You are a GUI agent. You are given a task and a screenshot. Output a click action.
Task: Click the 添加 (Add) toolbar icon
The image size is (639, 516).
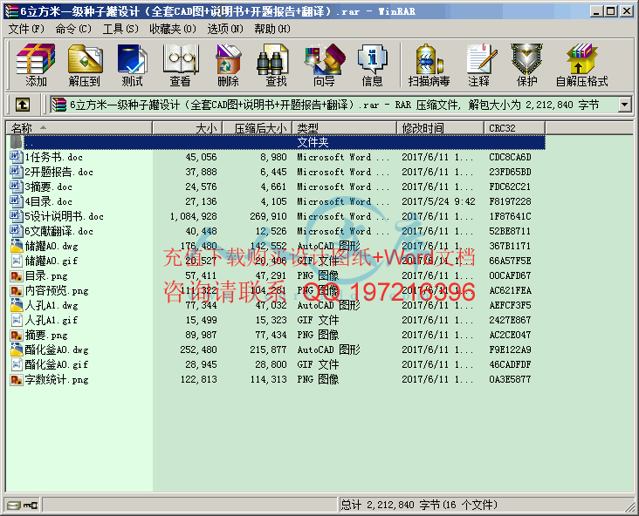36,65
